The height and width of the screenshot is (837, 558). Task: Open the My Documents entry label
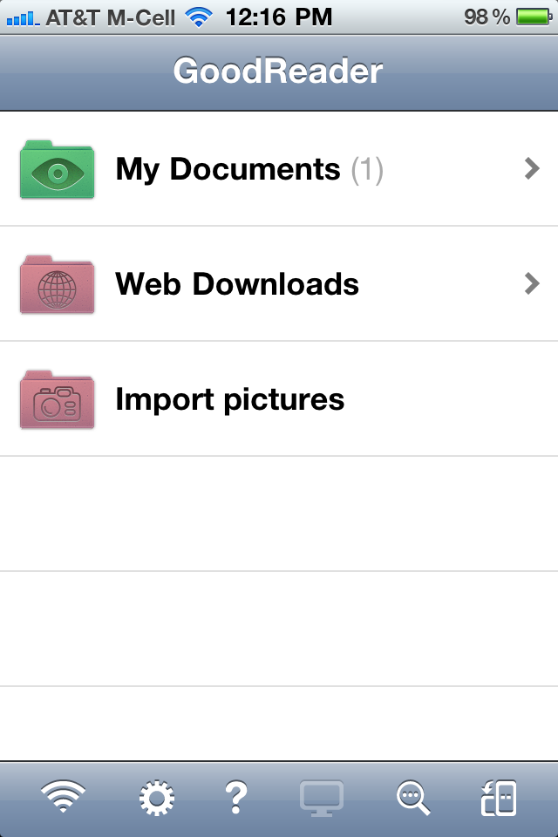pyautogui.click(x=228, y=169)
